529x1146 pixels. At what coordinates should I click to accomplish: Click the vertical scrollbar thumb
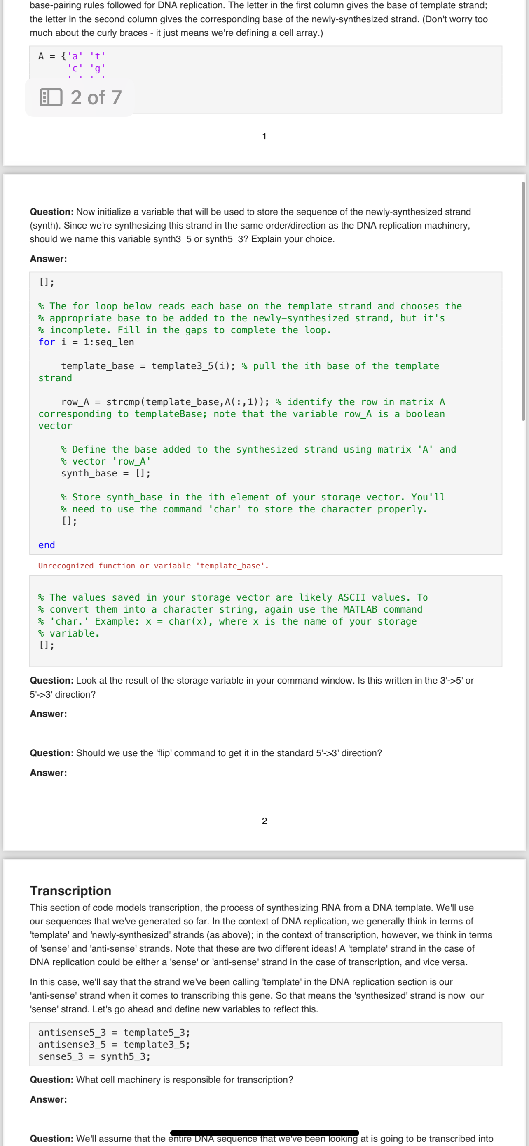pos(523,301)
